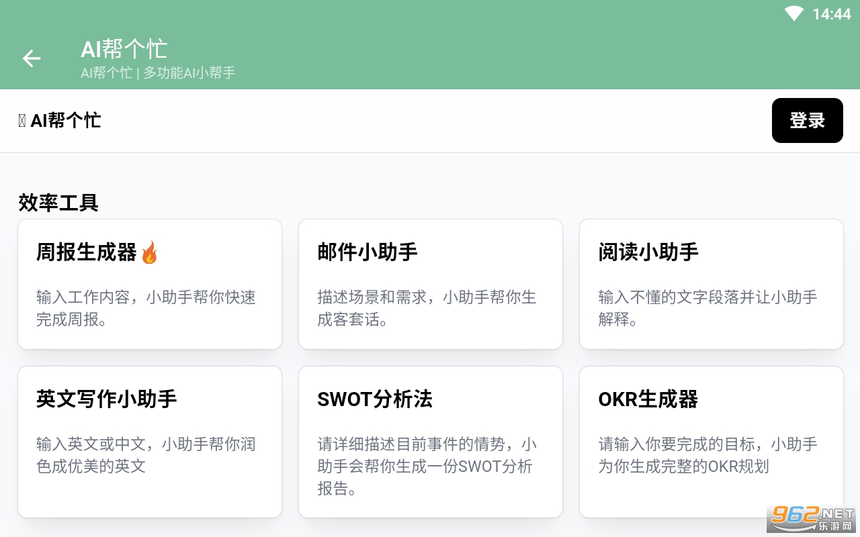Tap the Wi-Fi status icon
The width and height of the screenshot is (860, 537).
click(x=794, y=13)
